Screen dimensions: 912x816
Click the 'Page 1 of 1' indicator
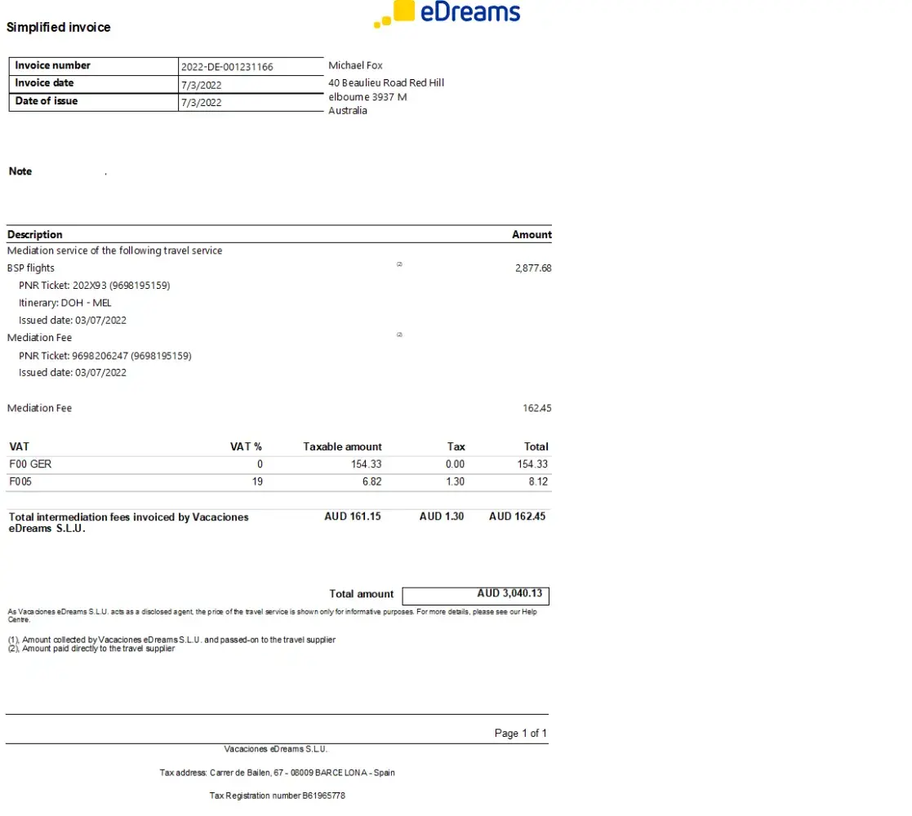point(521,733)
